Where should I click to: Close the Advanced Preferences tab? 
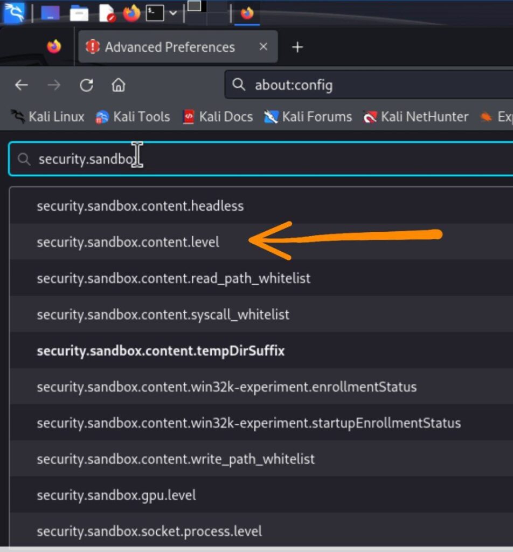click(x=263, y=47)
